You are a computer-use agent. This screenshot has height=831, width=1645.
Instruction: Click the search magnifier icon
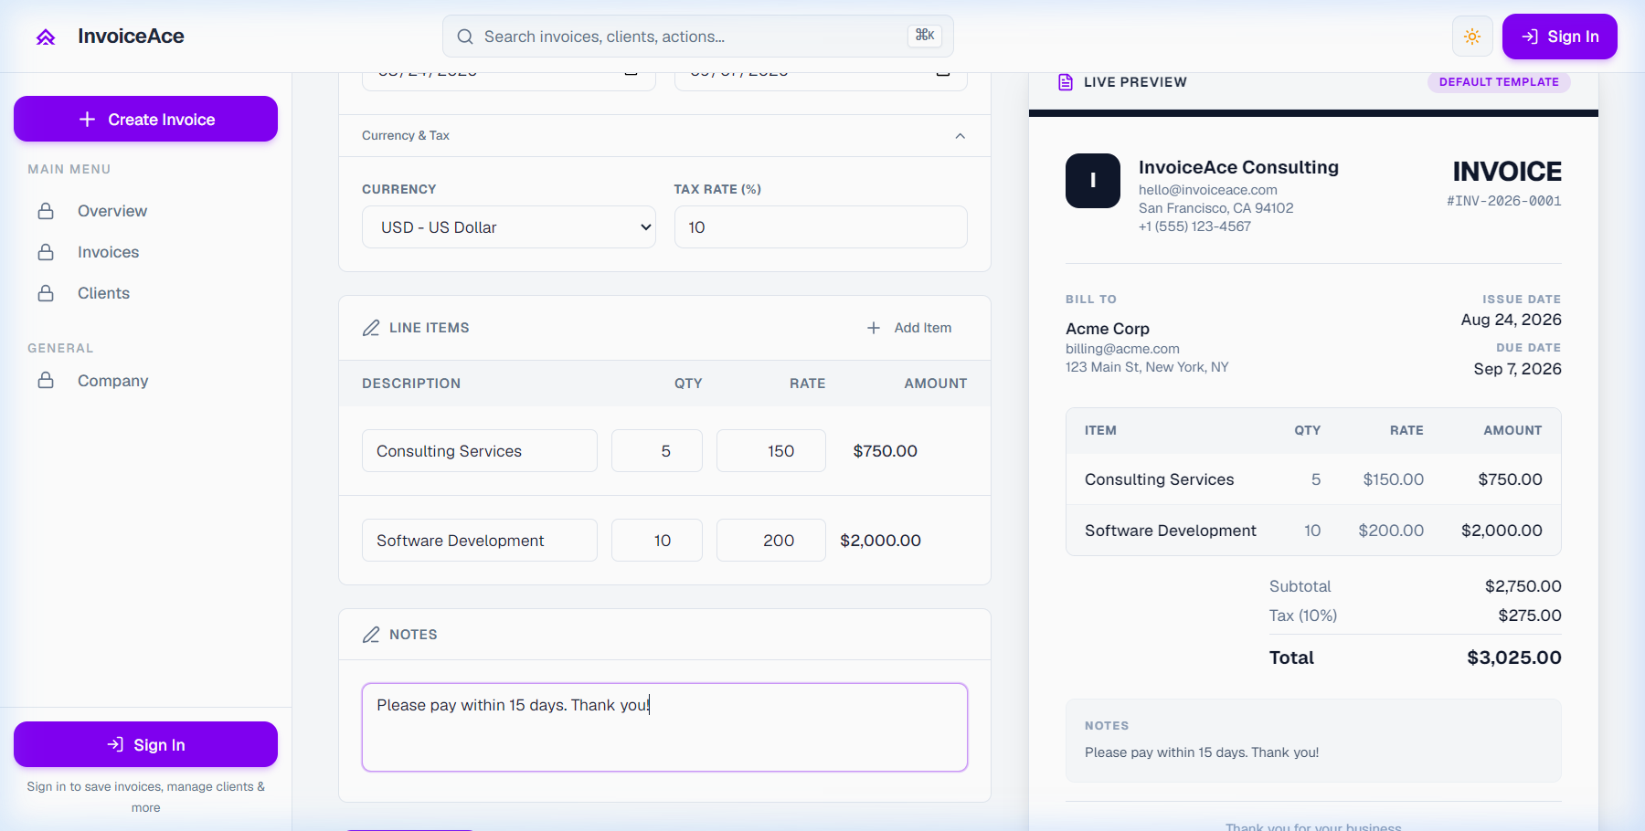[465, 37]
